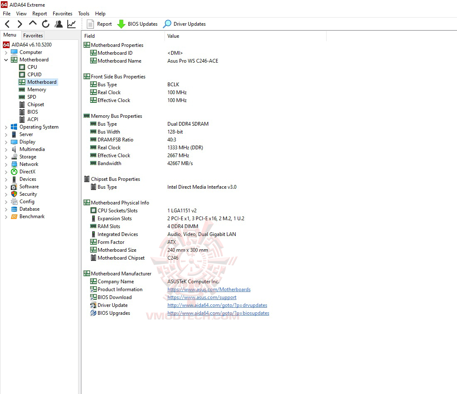Open Driver Updates using the magnifier icon
457x394 pixels.
tap(167, 24)
